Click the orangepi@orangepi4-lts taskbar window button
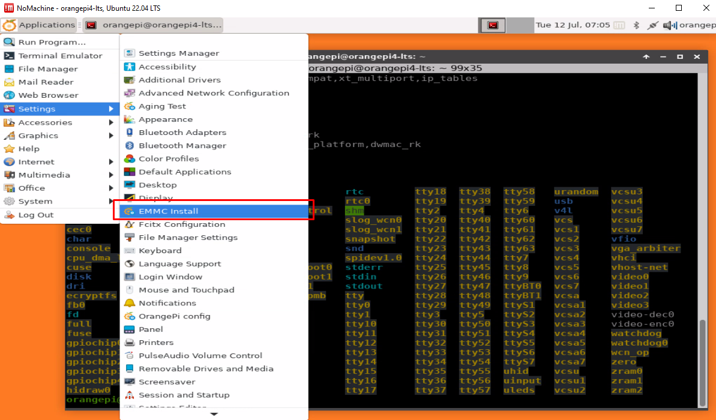The height and width of the screenshot is (420, 716). 154,25
